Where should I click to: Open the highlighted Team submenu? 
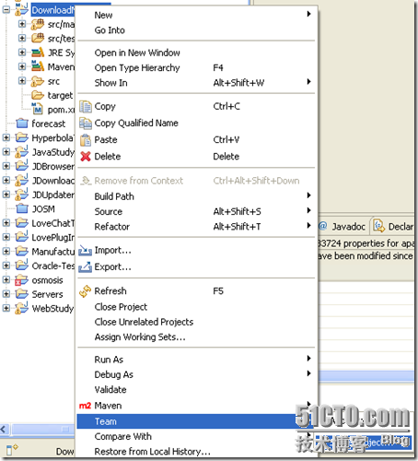196,421
